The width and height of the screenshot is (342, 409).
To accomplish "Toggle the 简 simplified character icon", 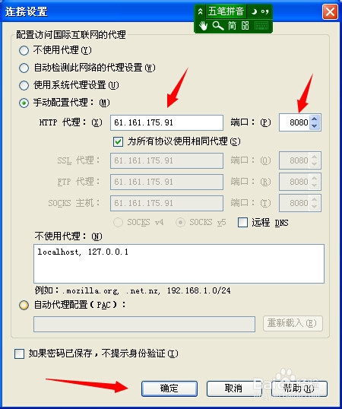I will [232, 26].
